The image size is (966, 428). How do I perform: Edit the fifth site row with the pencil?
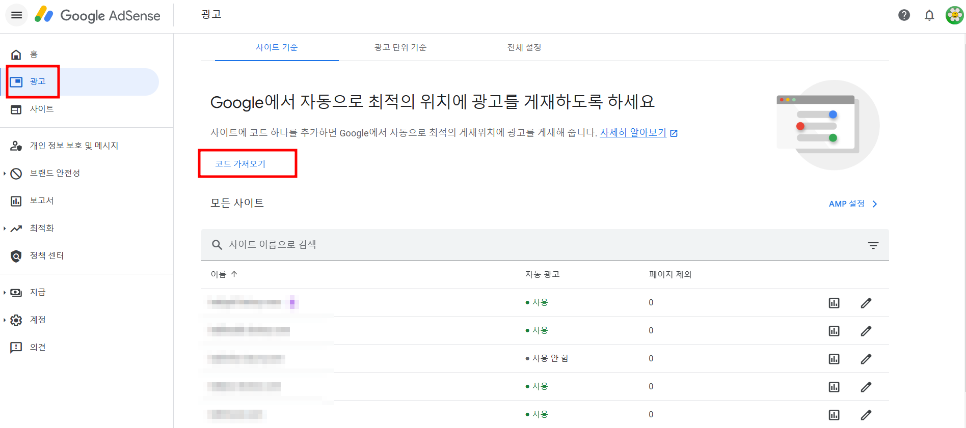[866, 415]
